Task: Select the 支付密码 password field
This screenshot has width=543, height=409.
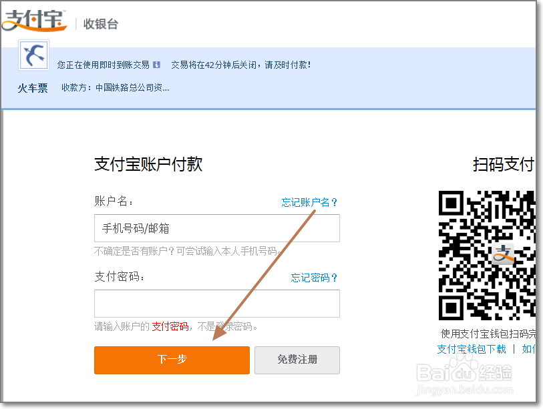Action: 216,304
